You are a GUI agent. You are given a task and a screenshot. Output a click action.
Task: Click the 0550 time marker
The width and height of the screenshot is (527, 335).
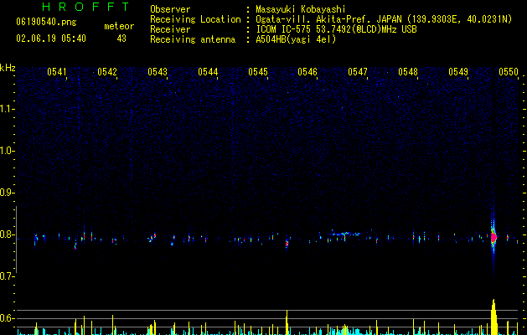[x=509, y=72]
